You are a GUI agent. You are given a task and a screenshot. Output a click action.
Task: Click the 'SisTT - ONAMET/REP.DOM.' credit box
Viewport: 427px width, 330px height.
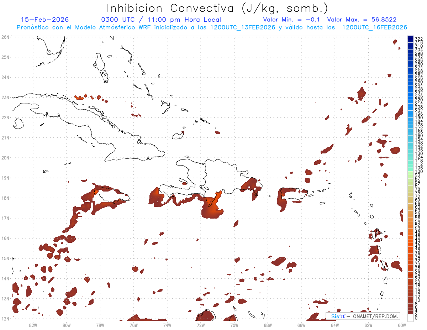coord(363,316)
